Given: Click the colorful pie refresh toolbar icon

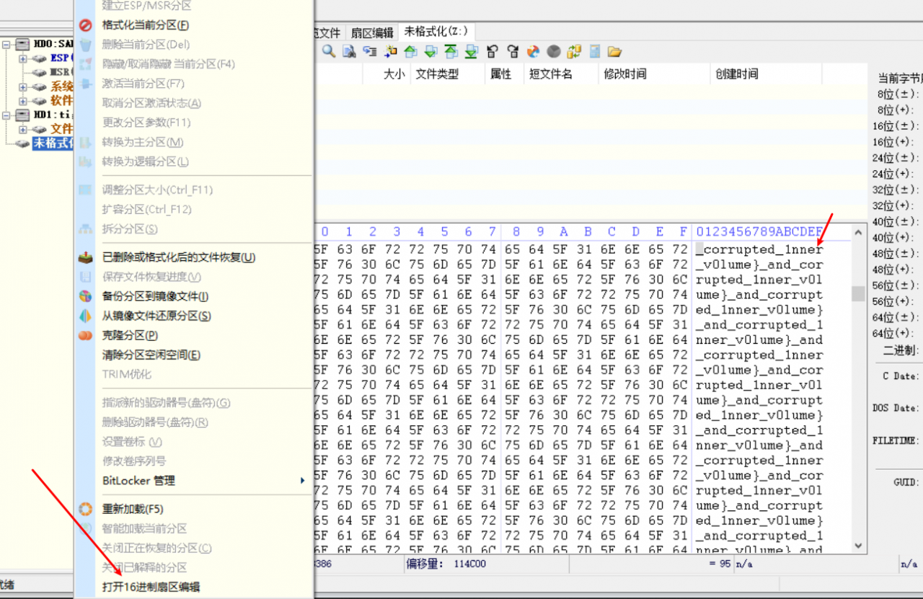Looking at the screenshot, I should (x=533, y=51).
